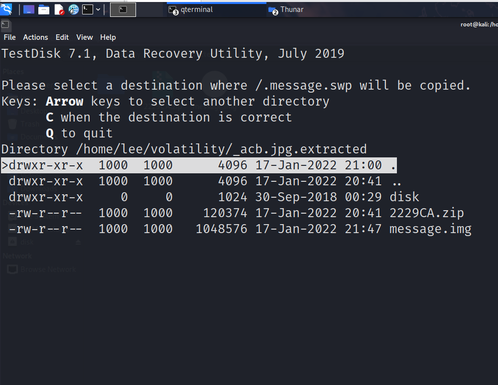Image resolution: width=498 pixels, height=385 pixels.
Task: Open the terminal emulator panel launcher
Action: [88, 9]
